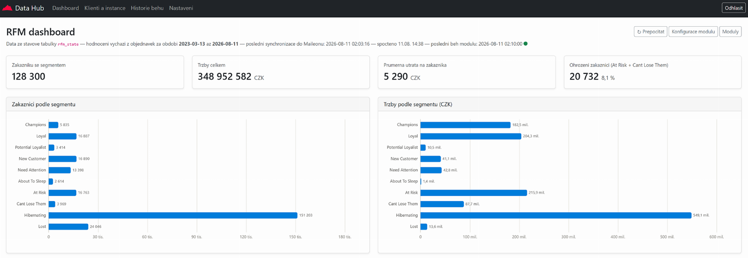Viewport: 748px width, 258px height.
Task: Click the red Data Hub logo icon
Action: (7, 8)
